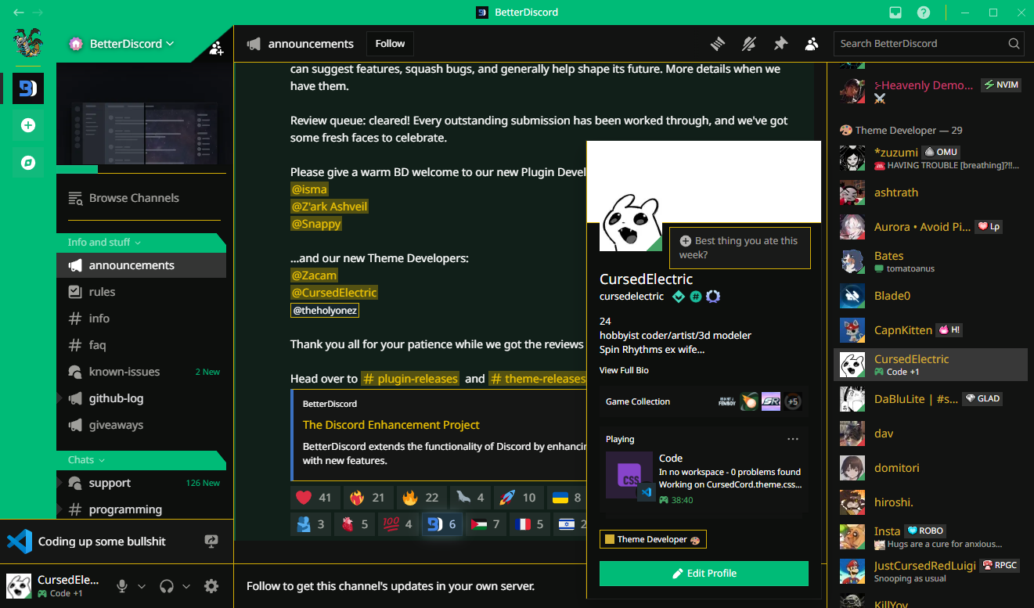Open the known-issues channel
The image size is (1034, 608).
tap(141, 372)
